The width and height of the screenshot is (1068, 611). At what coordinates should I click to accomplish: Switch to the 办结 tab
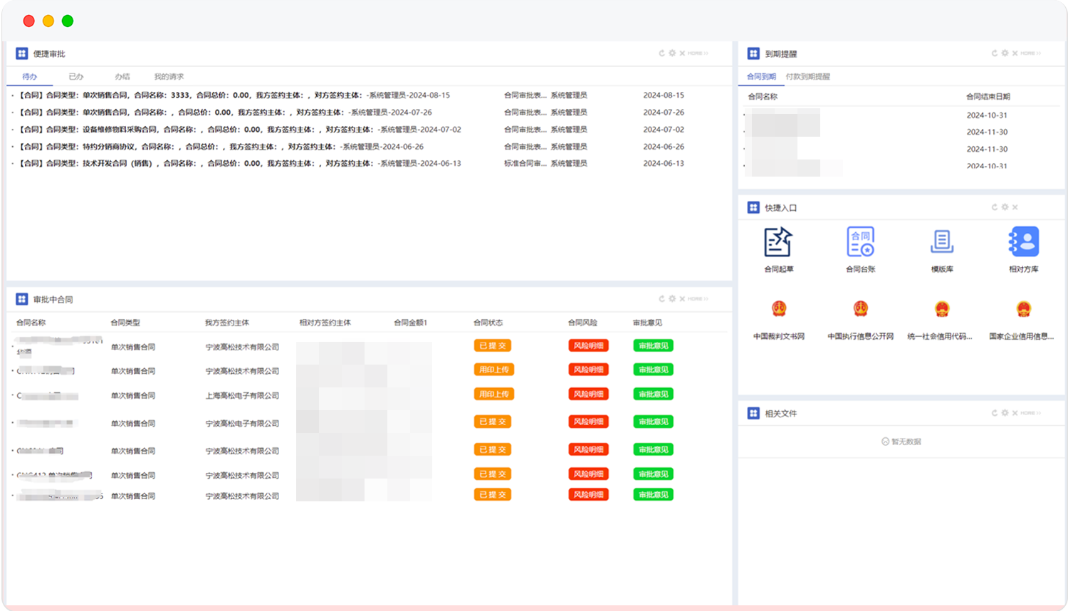coord(122,77)
